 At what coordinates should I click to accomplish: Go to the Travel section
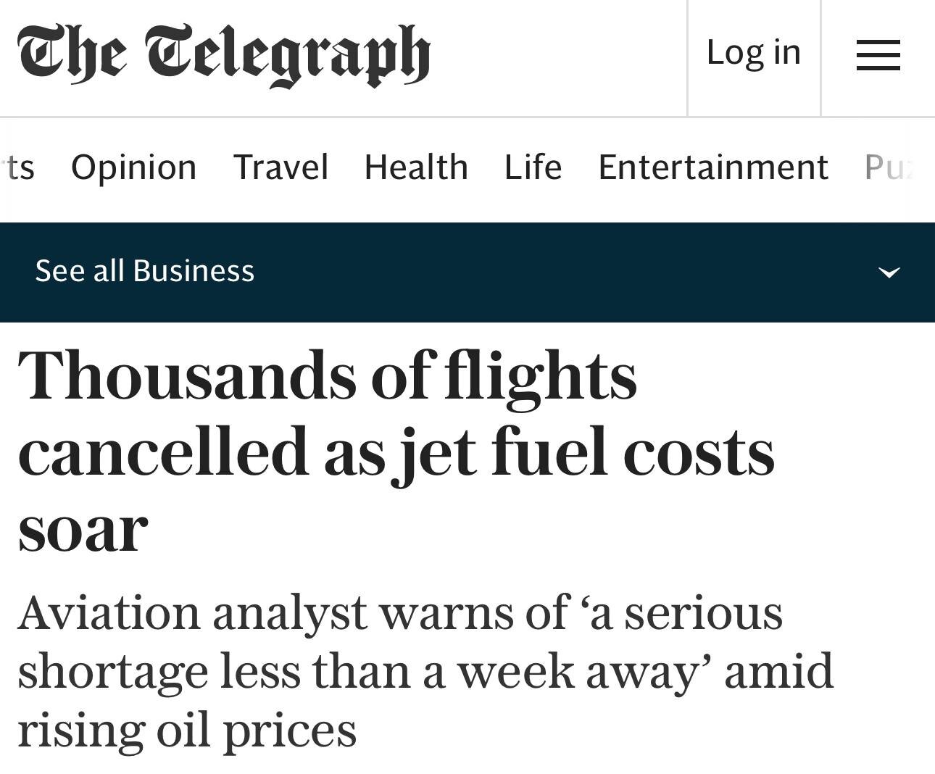click(280, 167)
